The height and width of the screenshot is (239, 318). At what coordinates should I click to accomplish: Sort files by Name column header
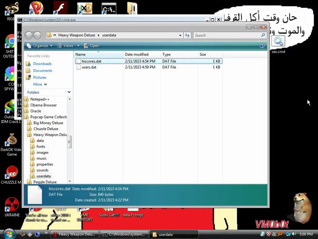coord(98,54)
